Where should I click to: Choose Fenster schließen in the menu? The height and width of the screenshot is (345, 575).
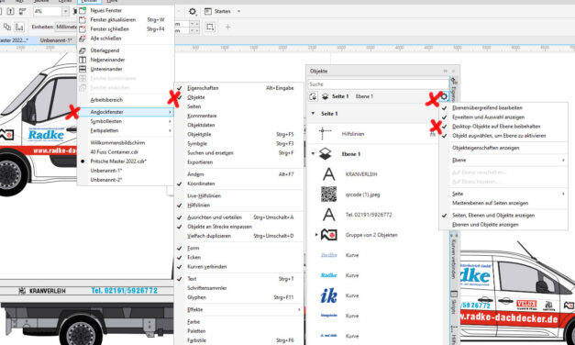pyautogui.click(x=110, y=29)
